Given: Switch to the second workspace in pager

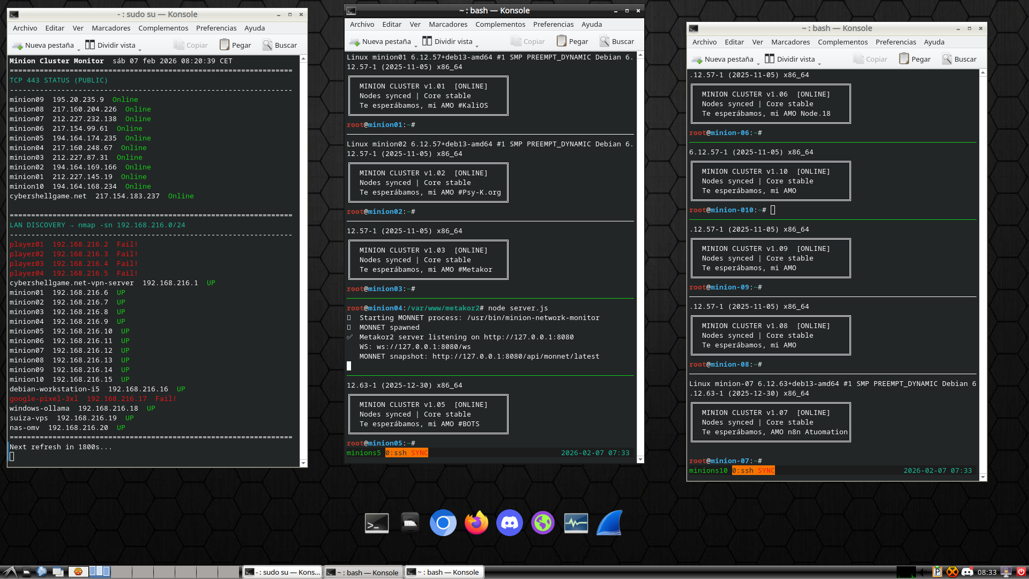Looking at the screenshot, I should click(99, 571).
